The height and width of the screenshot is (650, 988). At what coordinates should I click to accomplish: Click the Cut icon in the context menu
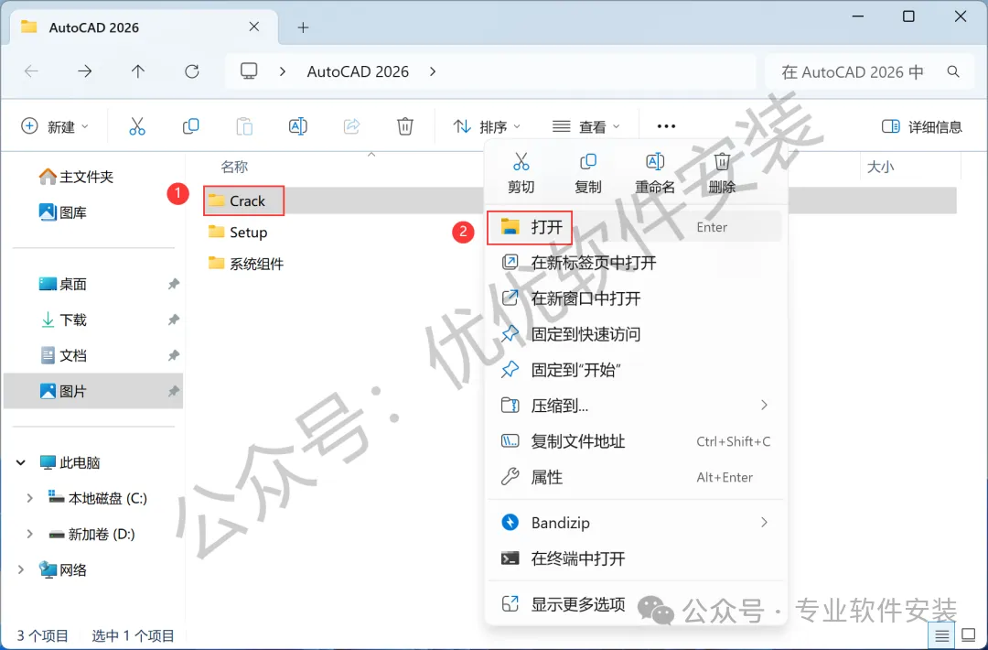click(x=521, y=161)
